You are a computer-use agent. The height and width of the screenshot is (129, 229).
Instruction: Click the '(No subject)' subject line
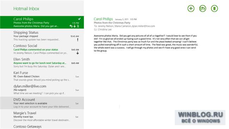(x=20, y=90)
